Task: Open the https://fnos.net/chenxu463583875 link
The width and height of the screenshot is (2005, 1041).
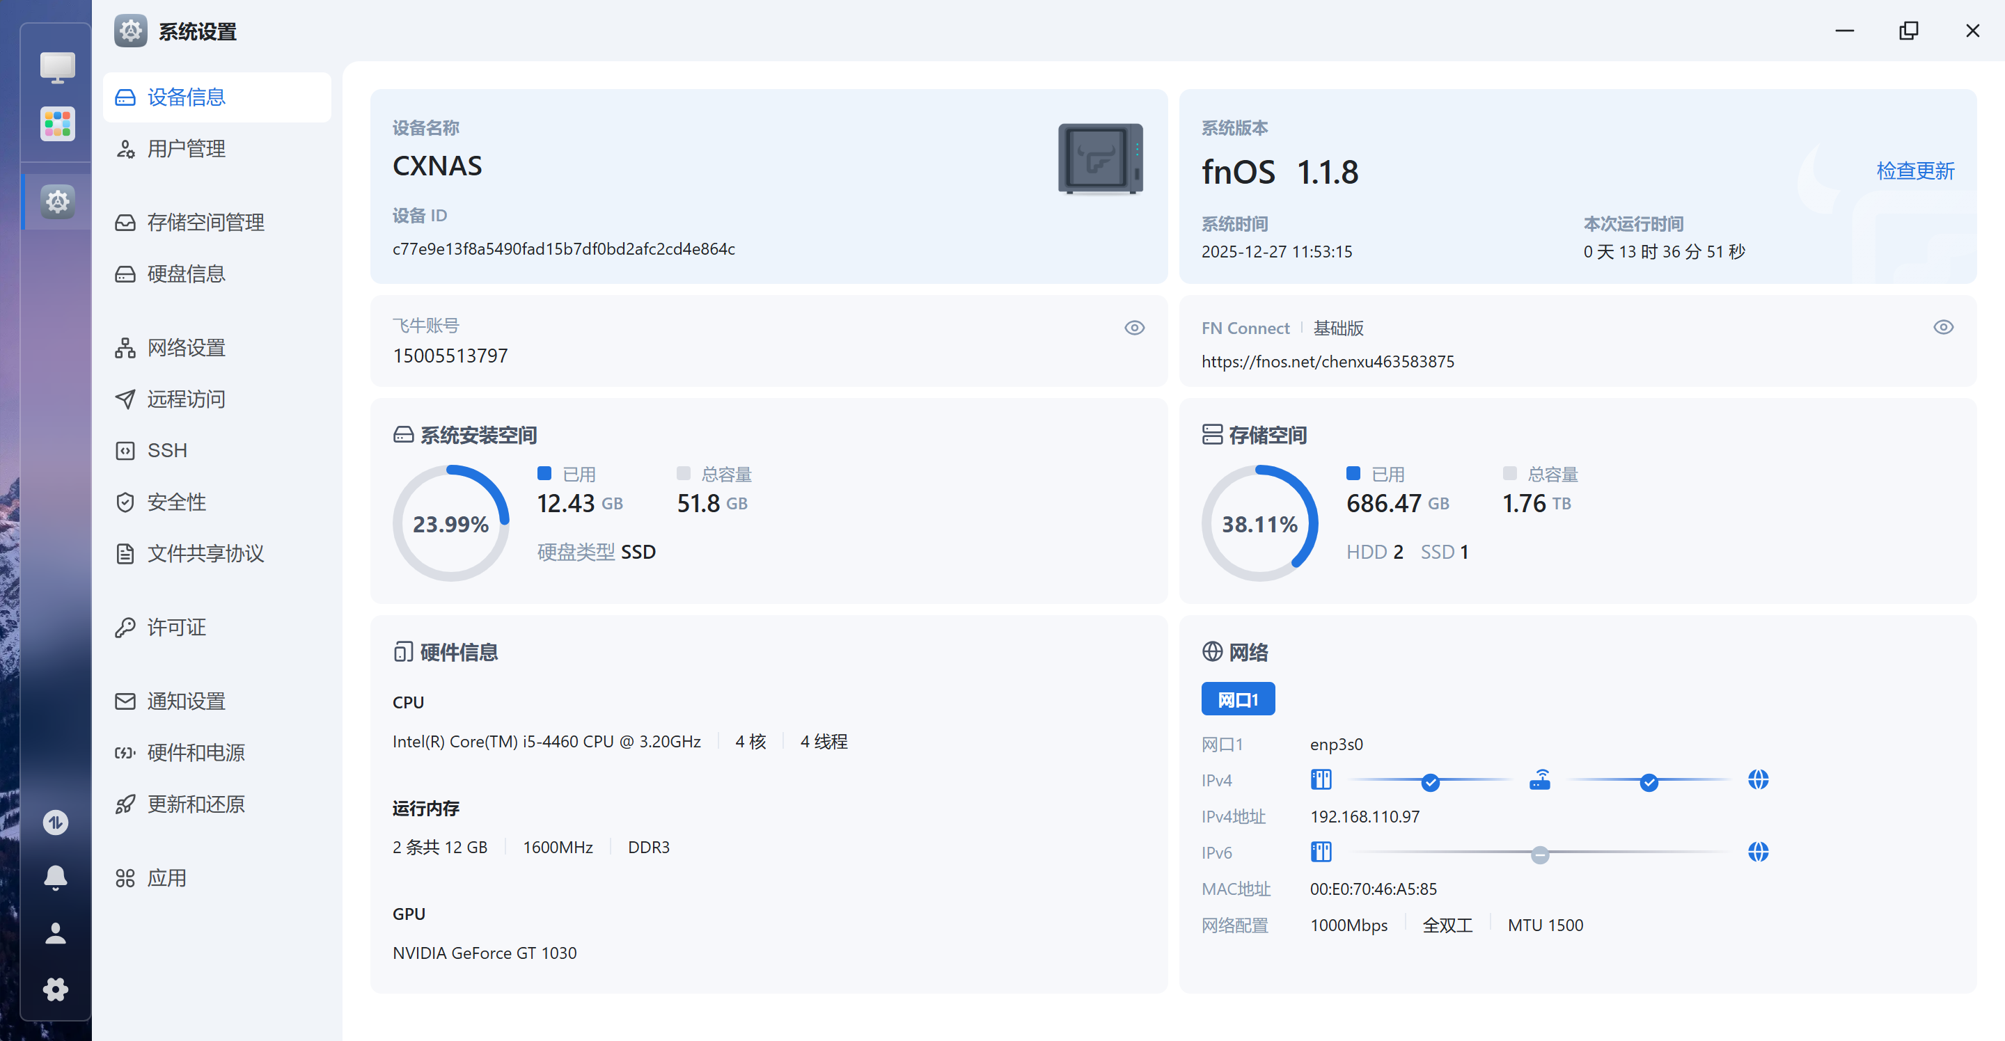Action: click(x=1327, y=362)
